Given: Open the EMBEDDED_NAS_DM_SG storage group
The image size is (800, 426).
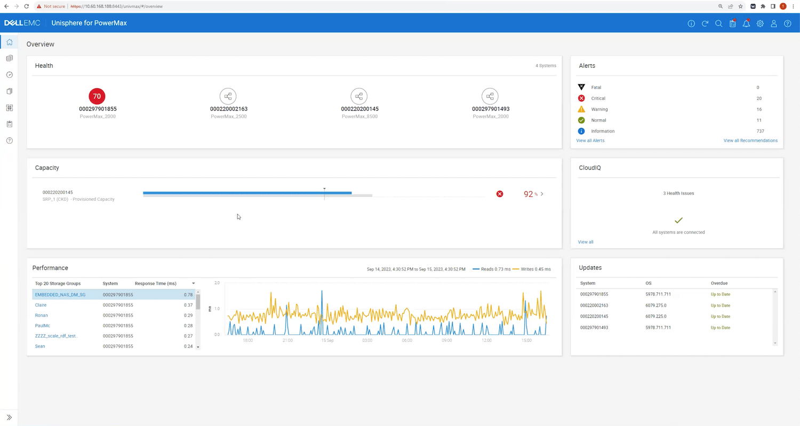Looking at the screenshot, I should tap(60, 294).
